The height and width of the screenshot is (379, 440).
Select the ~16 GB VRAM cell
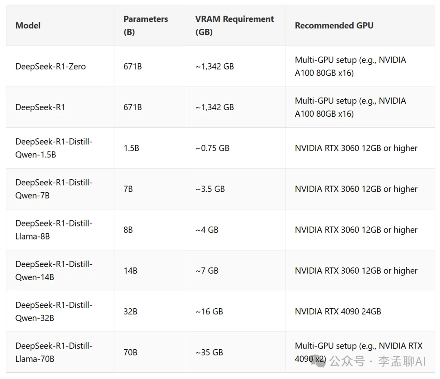click(209, 311)
